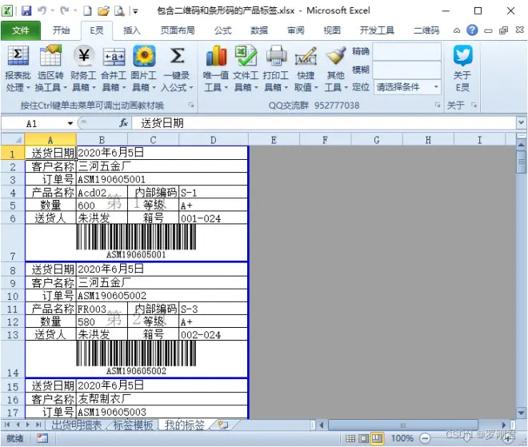Click the Redo arrow icon
Image resolution: width=528 pixels, height=447 pixels.
pos(64,10)
